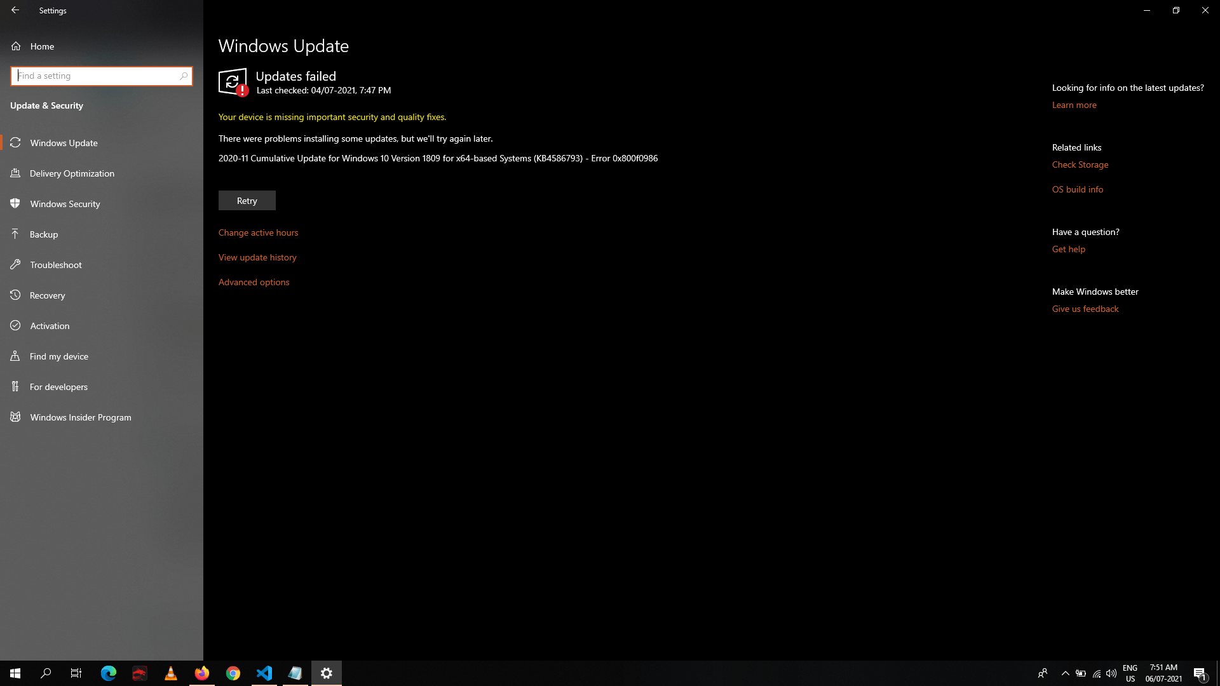1220x686 pixels.
Task: Open Windows Insider Program settings
Action: click(80, 417)
